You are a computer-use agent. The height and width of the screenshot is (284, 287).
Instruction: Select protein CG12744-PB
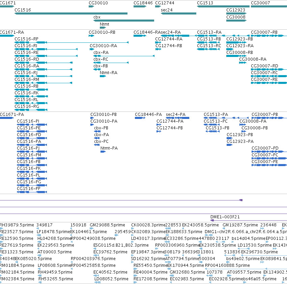(170, 128)
